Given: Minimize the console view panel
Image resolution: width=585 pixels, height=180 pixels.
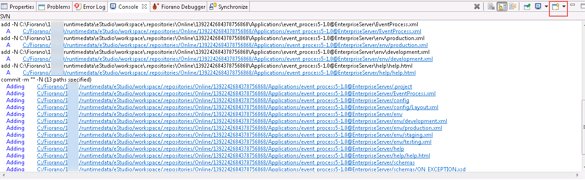Looking at the screenshot, I should point(573,5).
